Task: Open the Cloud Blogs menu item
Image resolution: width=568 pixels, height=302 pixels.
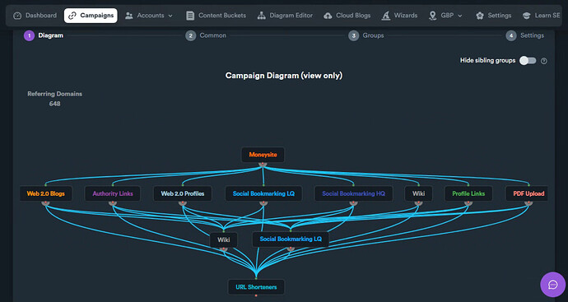Action: (x=347, y=16)
